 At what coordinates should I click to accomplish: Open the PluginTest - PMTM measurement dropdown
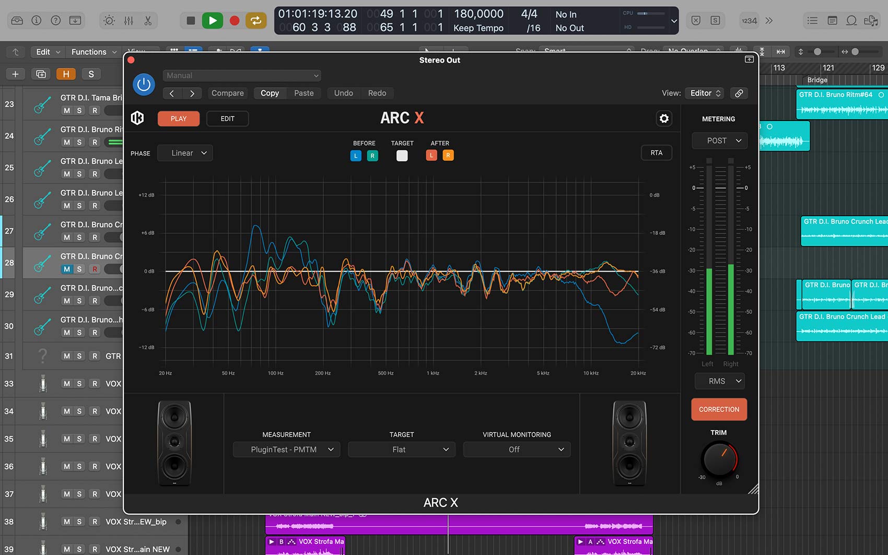(x=286, y=449)
